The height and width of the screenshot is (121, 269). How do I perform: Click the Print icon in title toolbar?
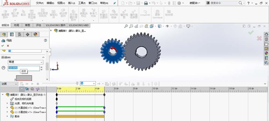(x=146, y=3)
